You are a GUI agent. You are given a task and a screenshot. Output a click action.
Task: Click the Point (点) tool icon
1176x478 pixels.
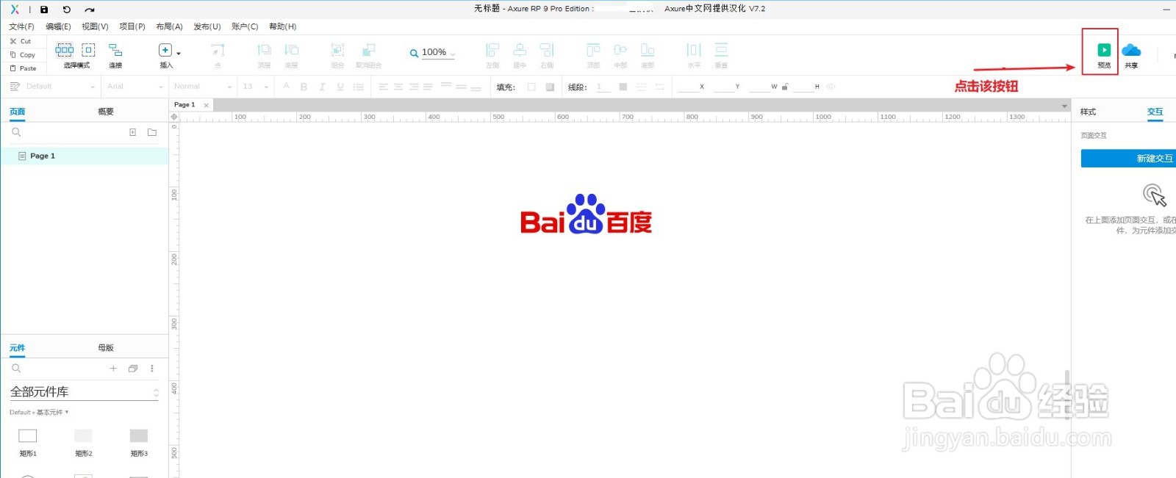click(x=218, y=50)
